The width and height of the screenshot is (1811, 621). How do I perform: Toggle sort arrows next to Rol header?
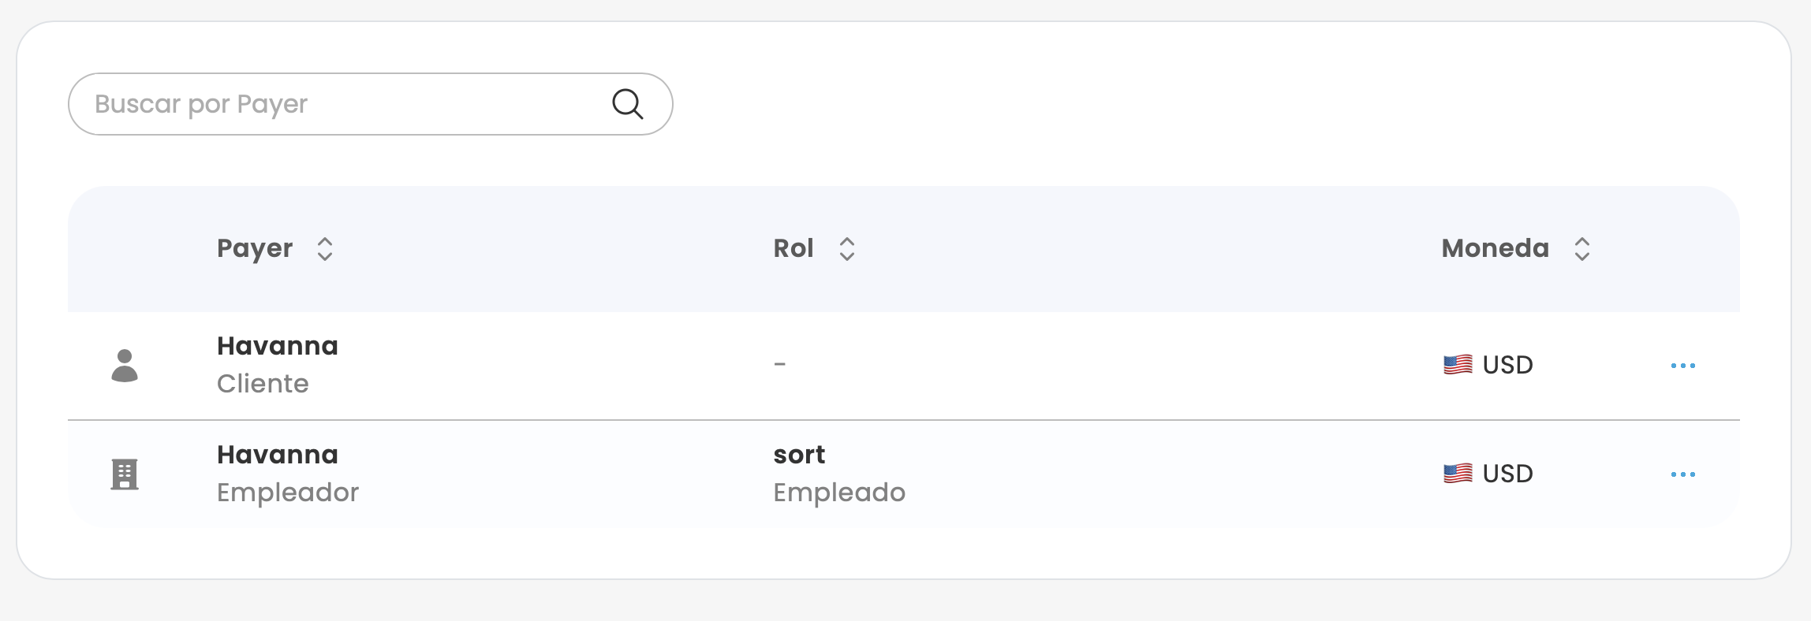[847, 249]
